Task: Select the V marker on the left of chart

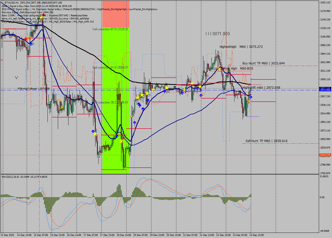Action: [x=17, y=77]
